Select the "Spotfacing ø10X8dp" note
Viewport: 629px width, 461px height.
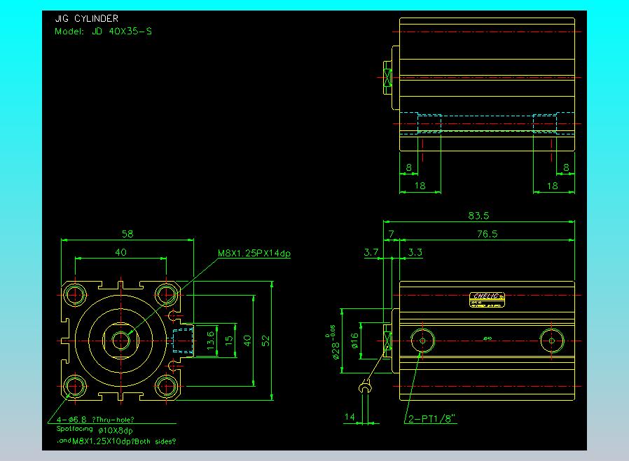[95, 430]
